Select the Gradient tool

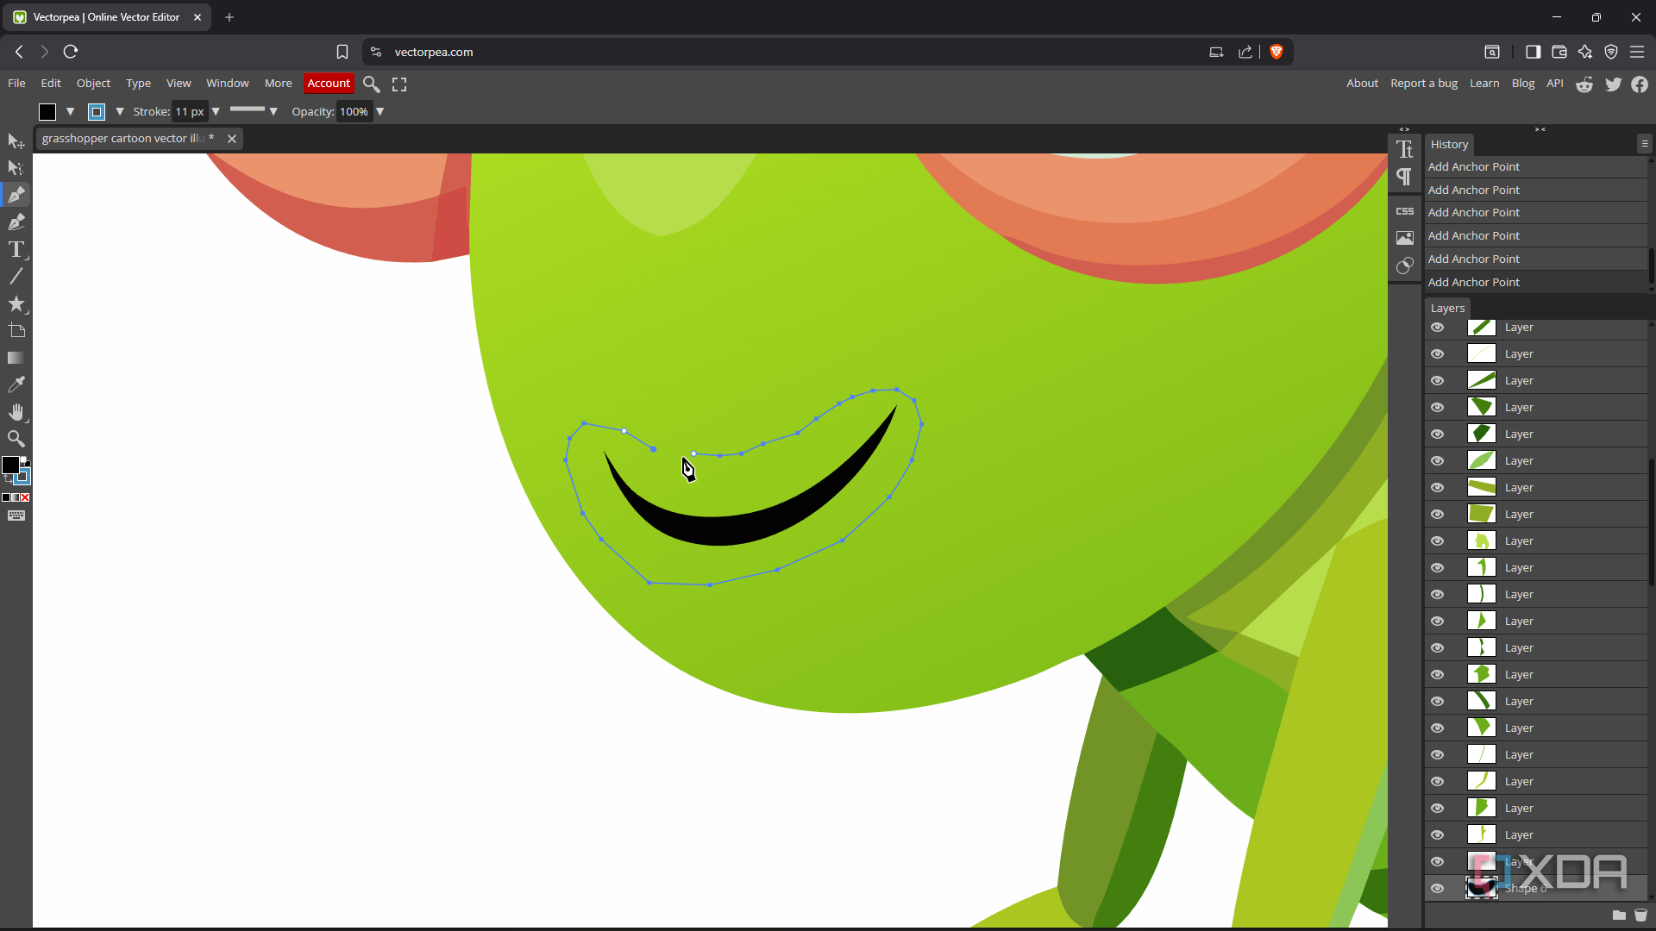[16, 358]
